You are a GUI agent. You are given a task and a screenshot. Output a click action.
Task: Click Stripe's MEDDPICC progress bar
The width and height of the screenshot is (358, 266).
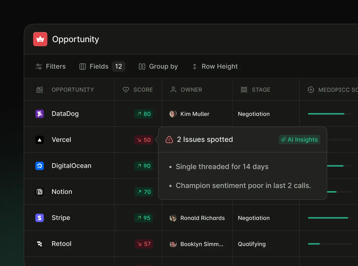tap(330, 218)
